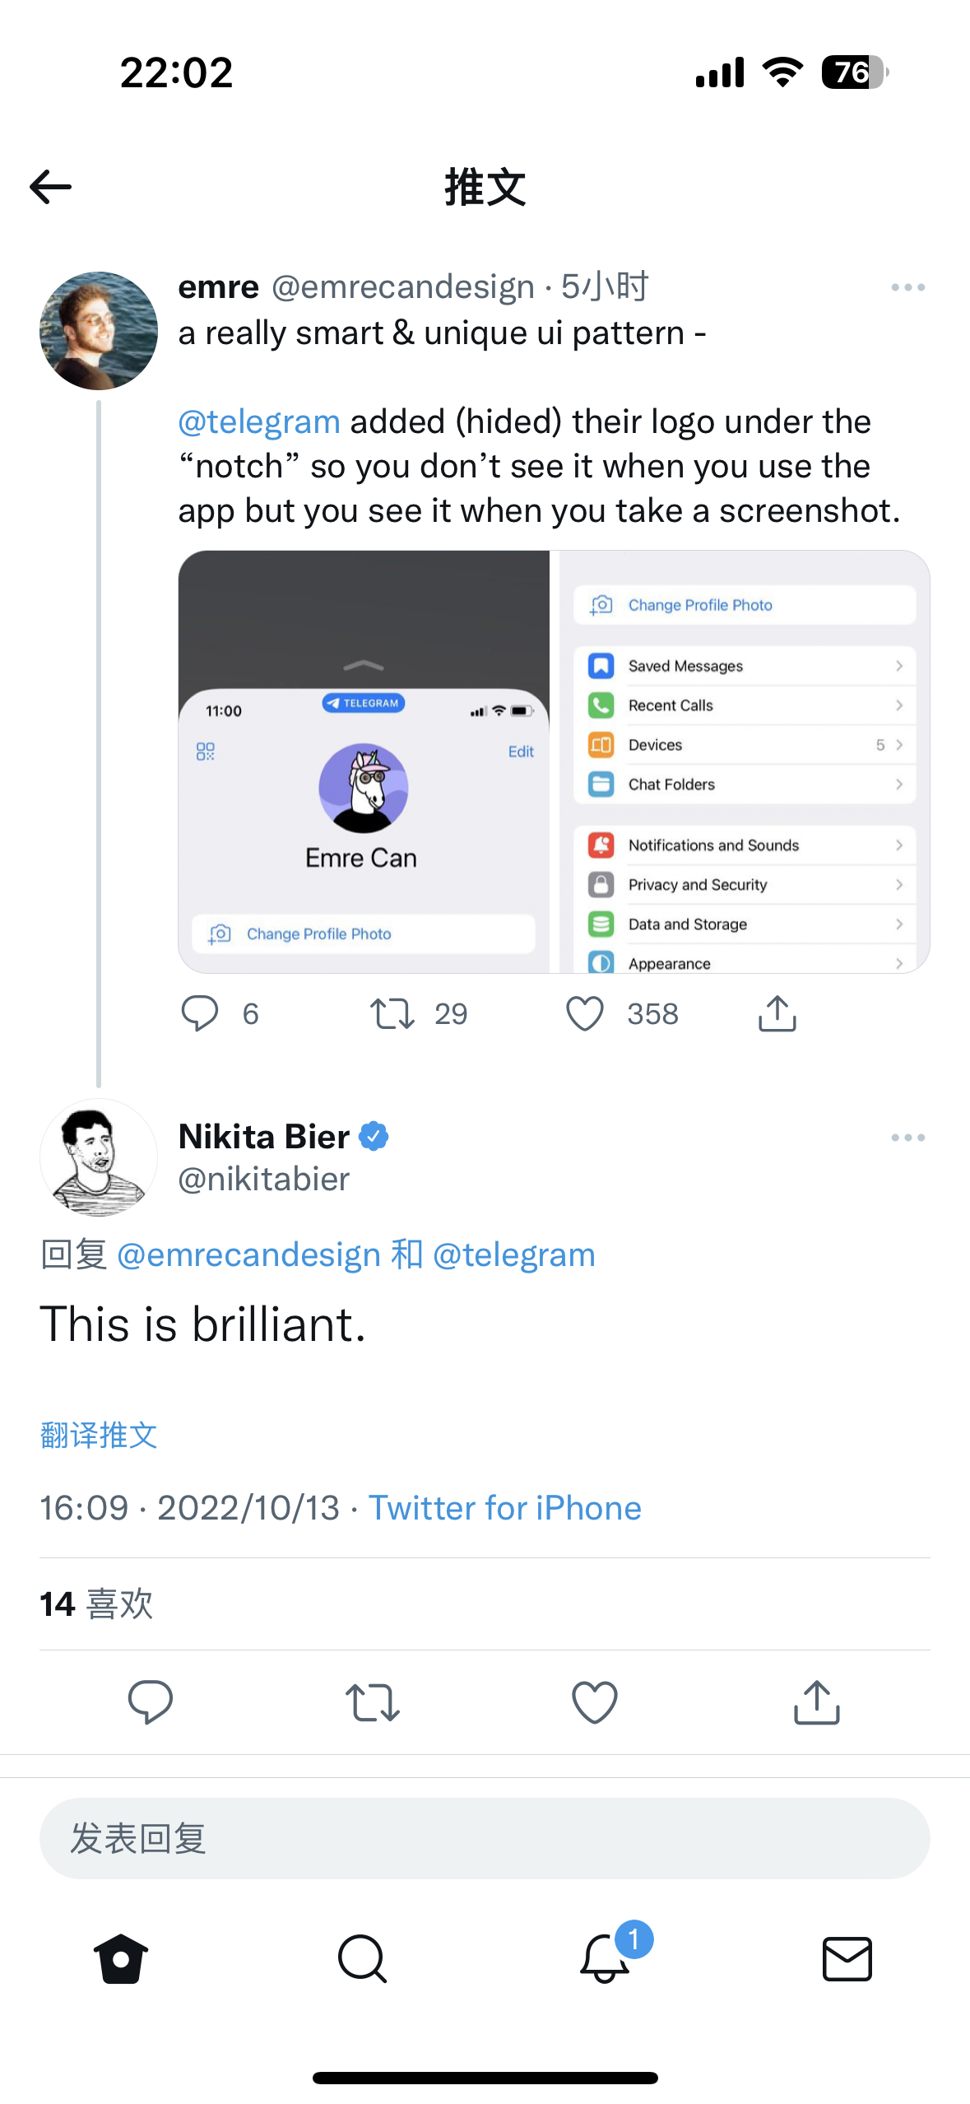Tap the post reply input field
The height and width of the screenshot is (2104, 970).
(485, 1838)
